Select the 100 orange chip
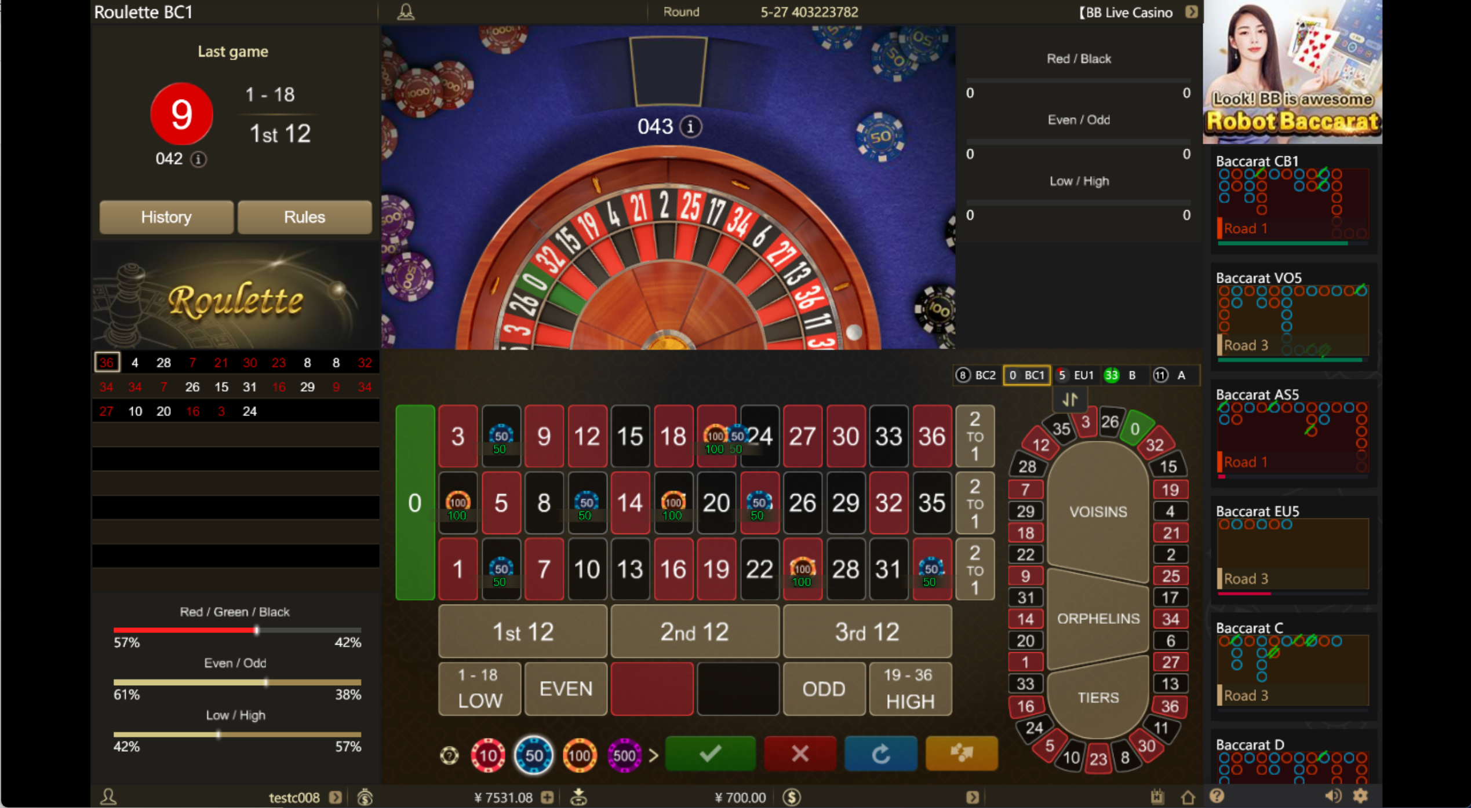The height and width of the screenshot is (808, 1471). (x=579, y=755)
